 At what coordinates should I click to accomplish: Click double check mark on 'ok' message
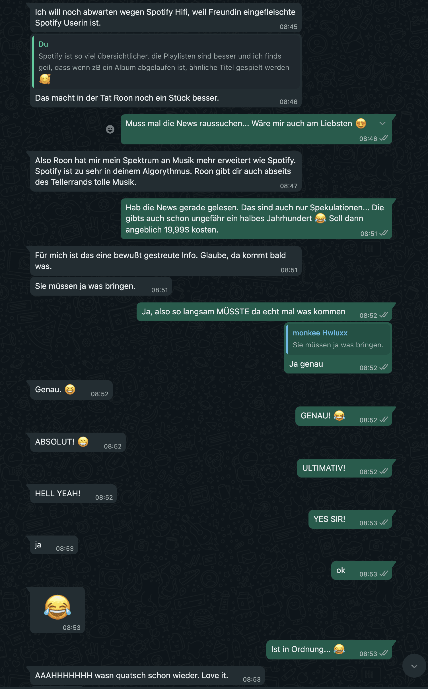384,573
